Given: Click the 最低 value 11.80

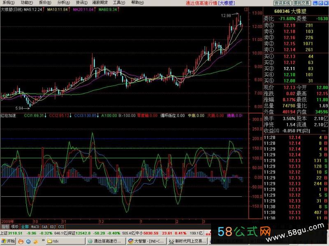Looking at the screenshot, I should tap(322, 100).
